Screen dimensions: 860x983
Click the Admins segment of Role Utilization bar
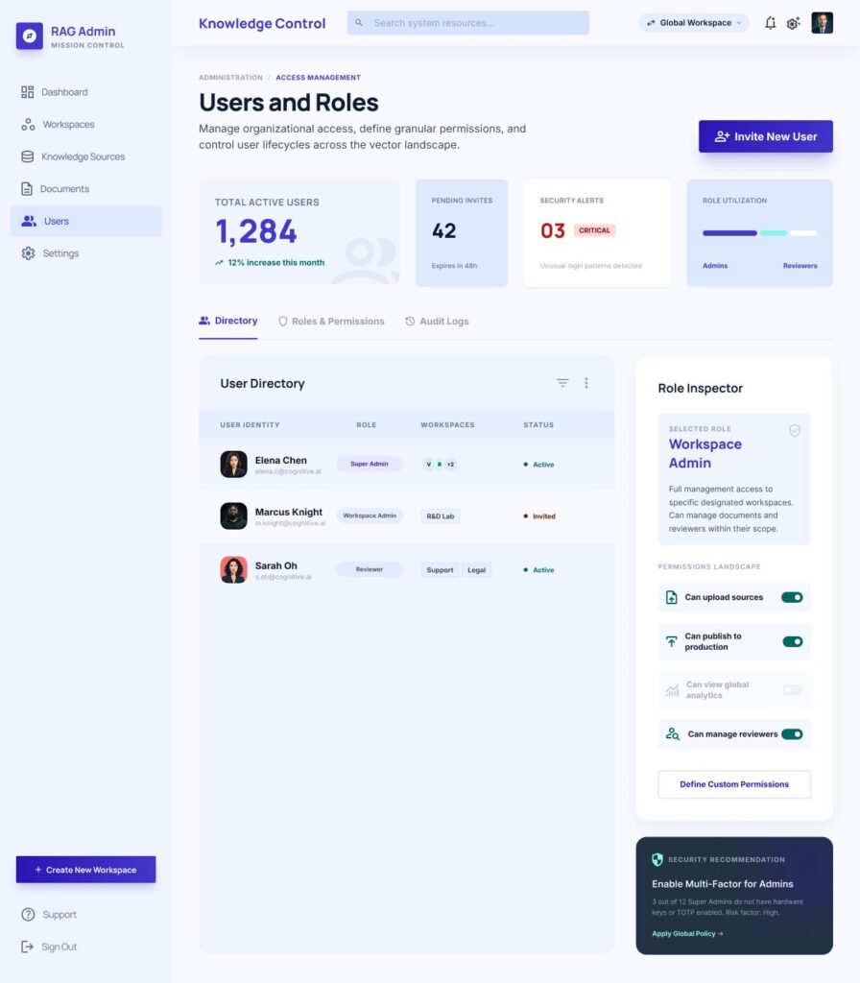pyautogui.click(x=729, y=233)
